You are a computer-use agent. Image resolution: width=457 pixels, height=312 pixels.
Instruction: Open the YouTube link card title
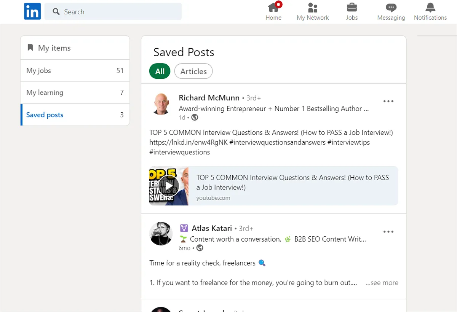[x=292, y=182]
